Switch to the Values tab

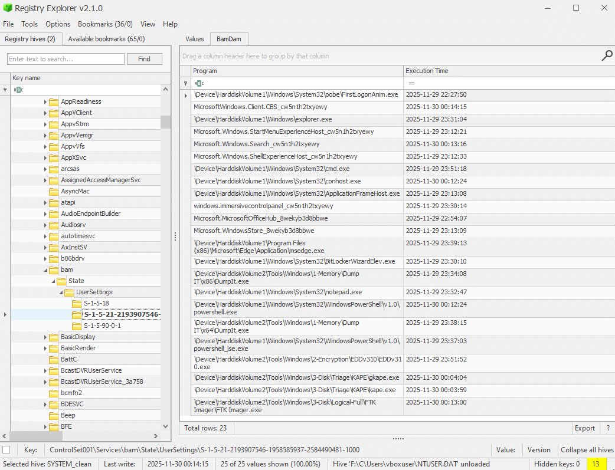195,38
